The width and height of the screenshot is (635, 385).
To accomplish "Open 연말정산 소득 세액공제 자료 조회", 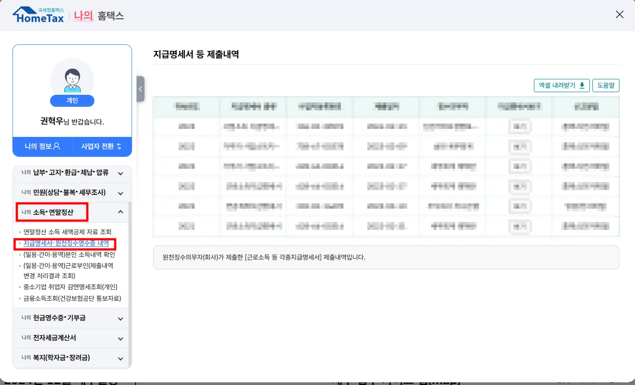I will click(67, 232).
